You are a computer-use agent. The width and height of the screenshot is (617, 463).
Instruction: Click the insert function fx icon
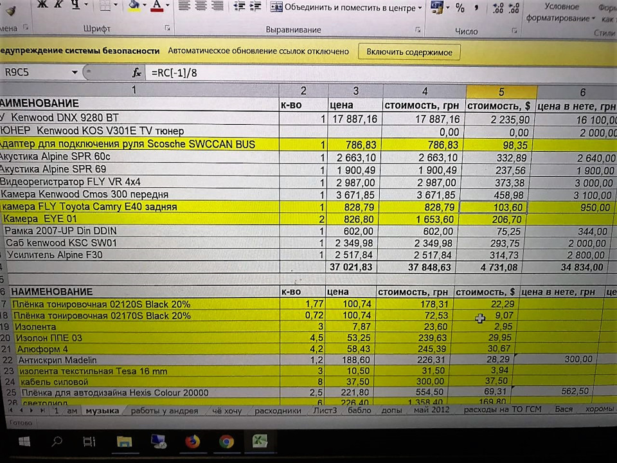coord(136,73)
